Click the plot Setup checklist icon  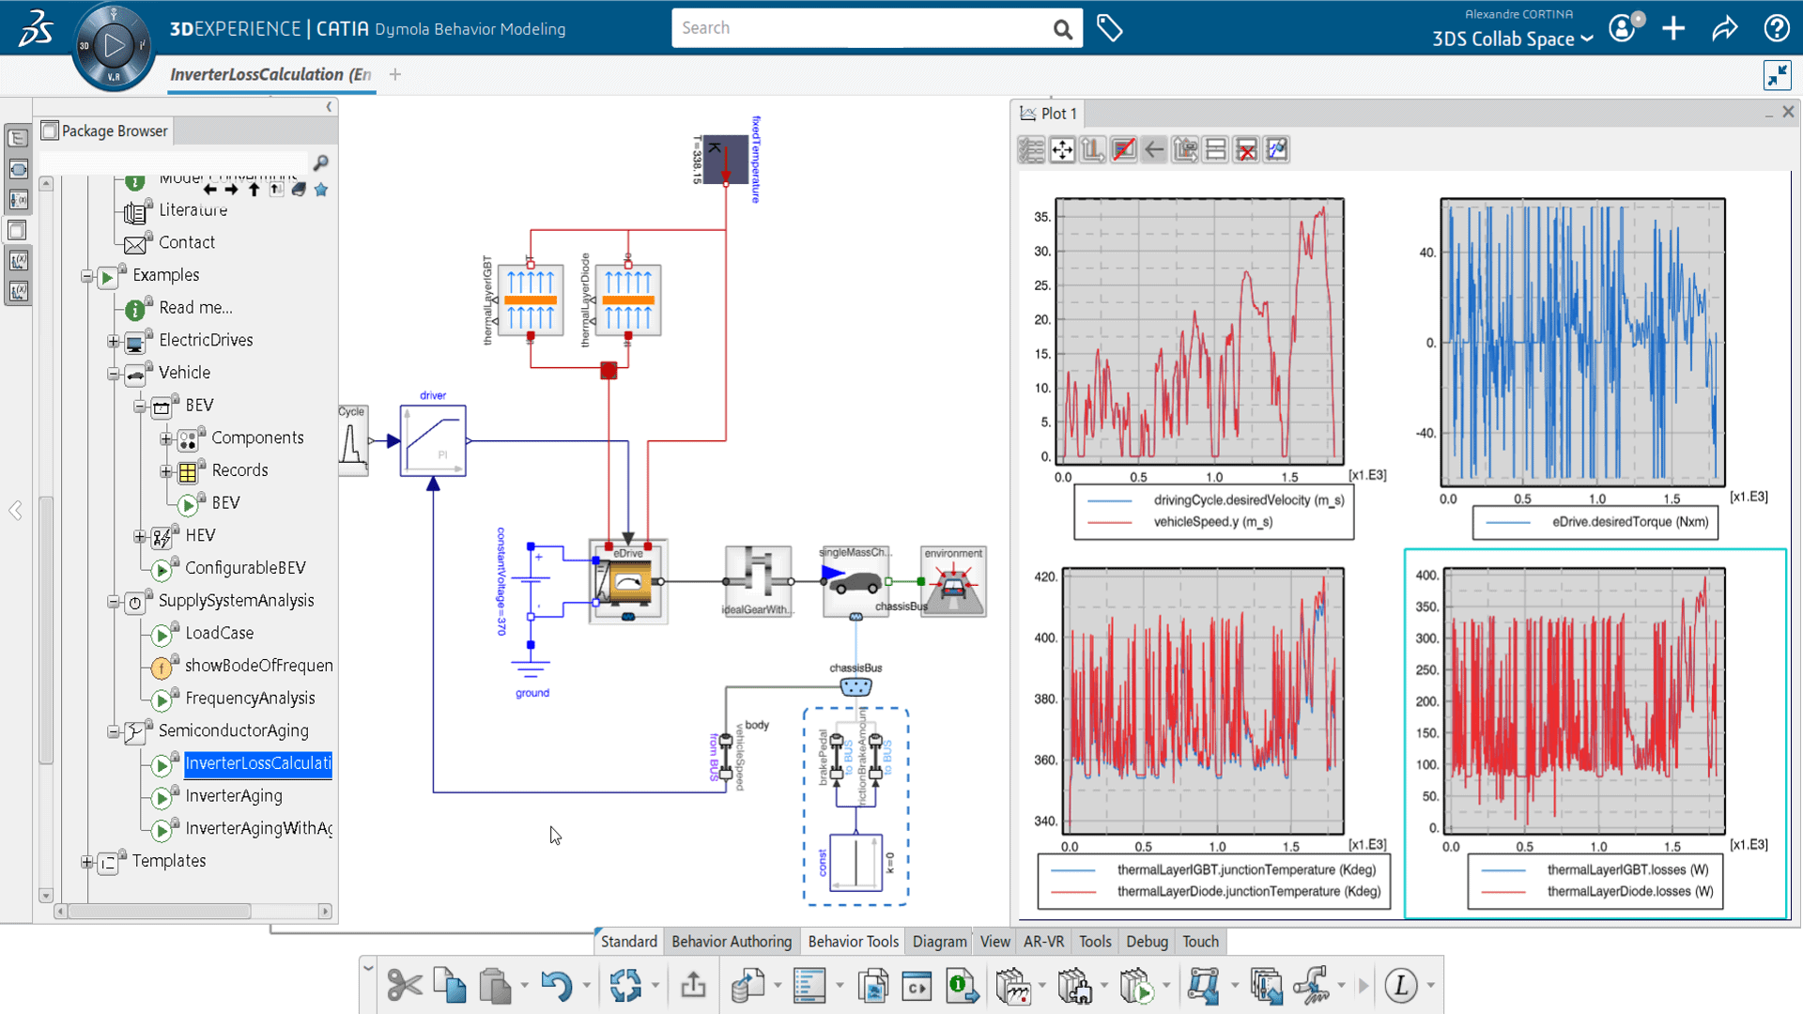(1031, 150)
